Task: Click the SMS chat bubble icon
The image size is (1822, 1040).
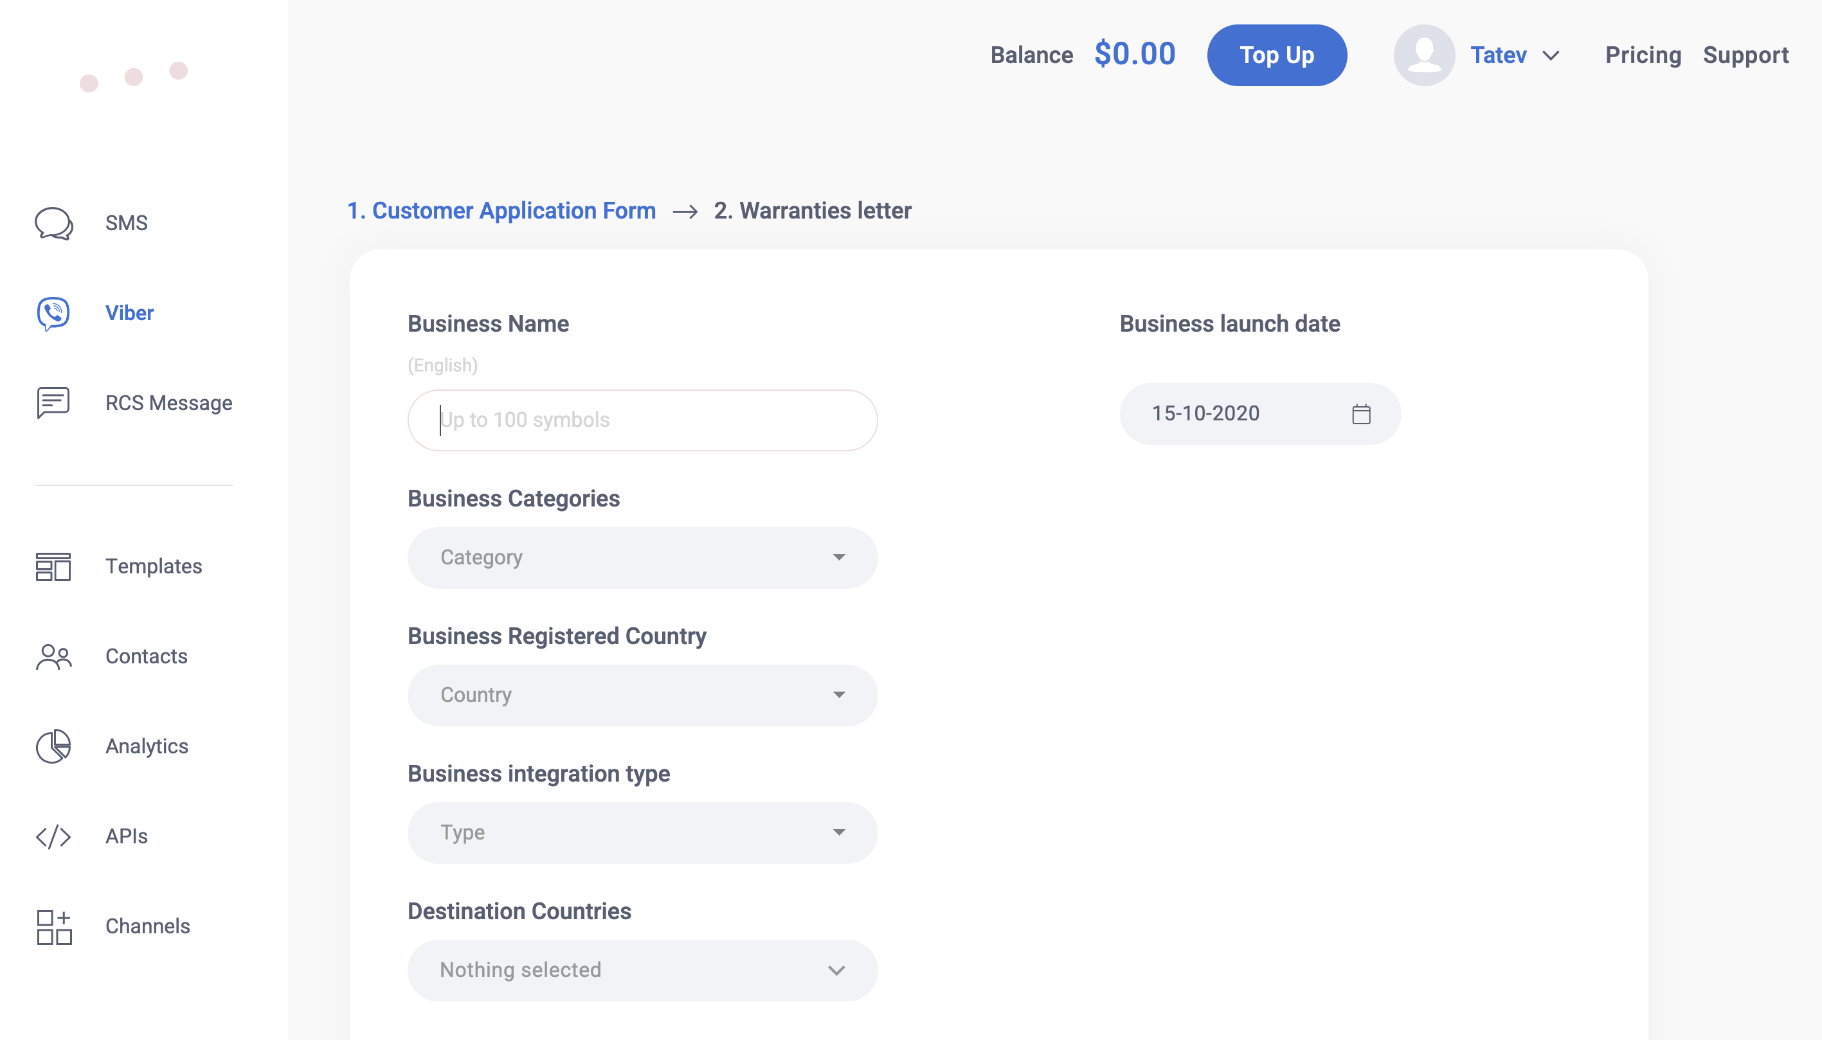Action: click(x=53, y=223)
